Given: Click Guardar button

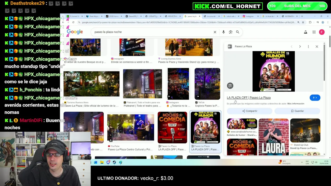Looking at the screenshot, I should [297, 111].
